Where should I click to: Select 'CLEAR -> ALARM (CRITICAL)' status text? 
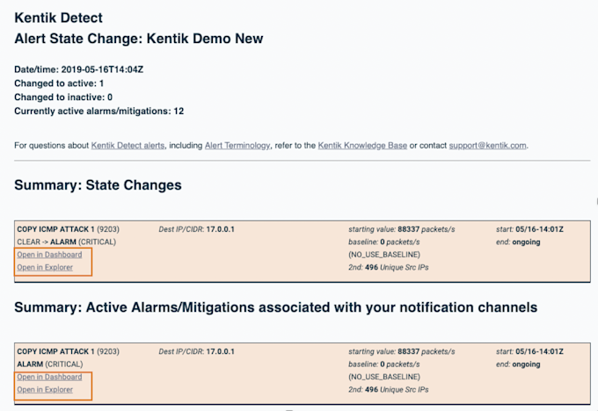[x=66, y=242]
